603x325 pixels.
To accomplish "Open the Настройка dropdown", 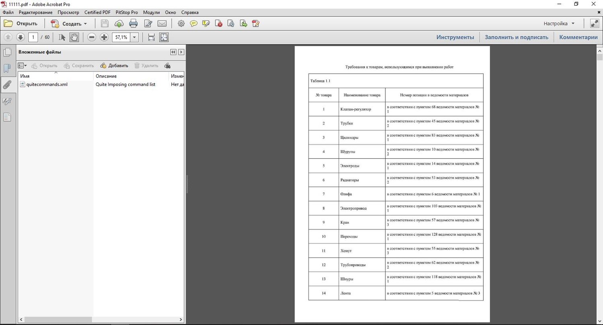I will pos(559,24).
